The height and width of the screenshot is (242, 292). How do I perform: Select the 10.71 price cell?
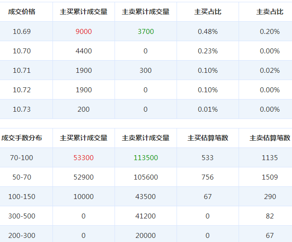pos(22,71)
